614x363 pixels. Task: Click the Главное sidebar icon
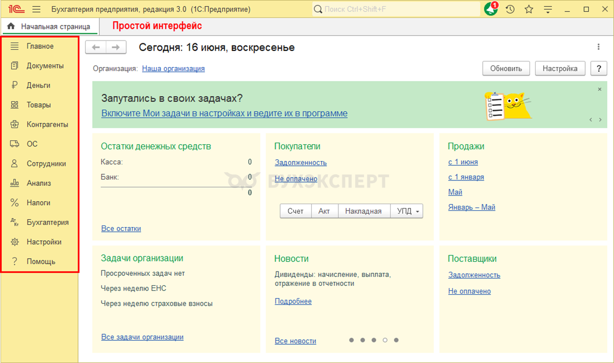[14, 46]
